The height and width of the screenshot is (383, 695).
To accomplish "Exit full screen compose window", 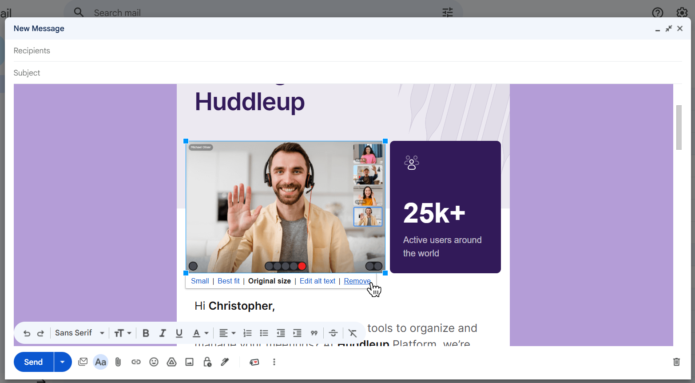I will (x=669, y=28).
